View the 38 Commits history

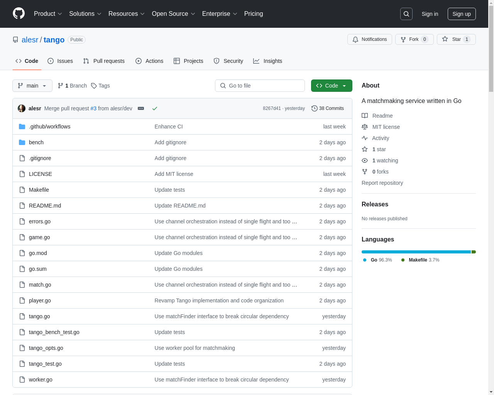click(x=328, y=108)
